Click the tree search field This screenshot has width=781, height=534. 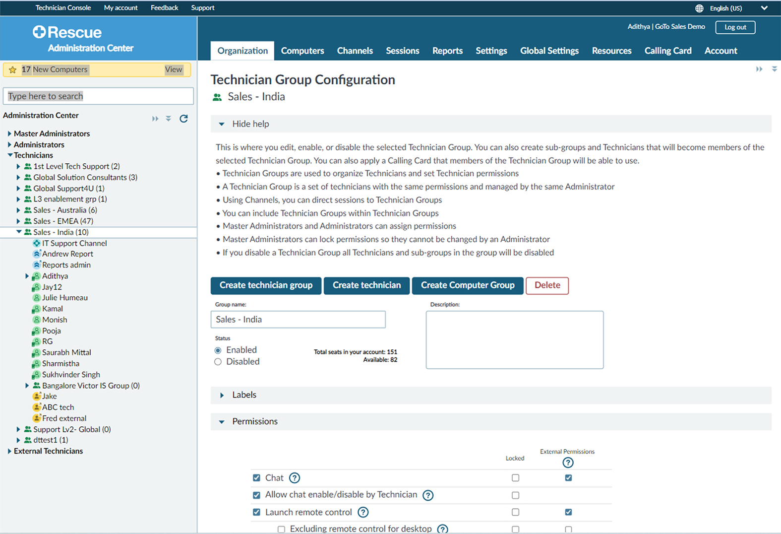pos(98,96)
